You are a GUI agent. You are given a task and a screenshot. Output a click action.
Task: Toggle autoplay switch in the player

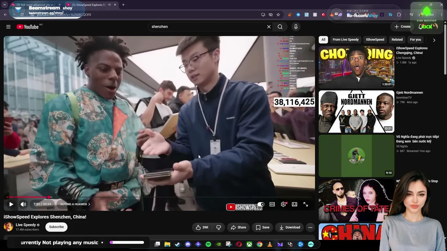pyautogui.click(x=261, y=204)
